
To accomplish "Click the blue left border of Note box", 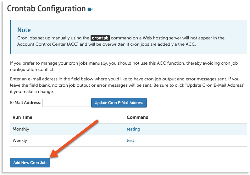I will 11,37.
